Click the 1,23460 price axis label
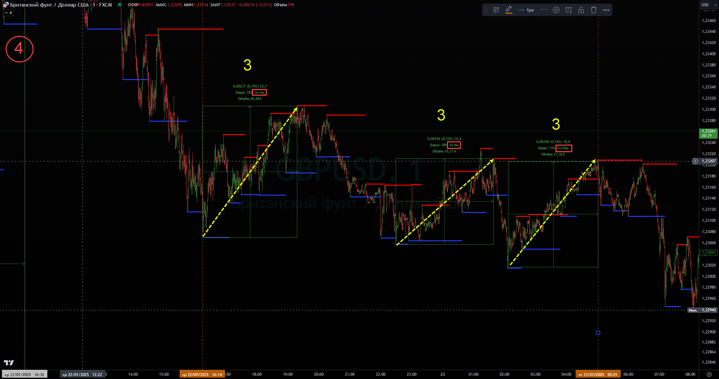 [x=709, y=21]
